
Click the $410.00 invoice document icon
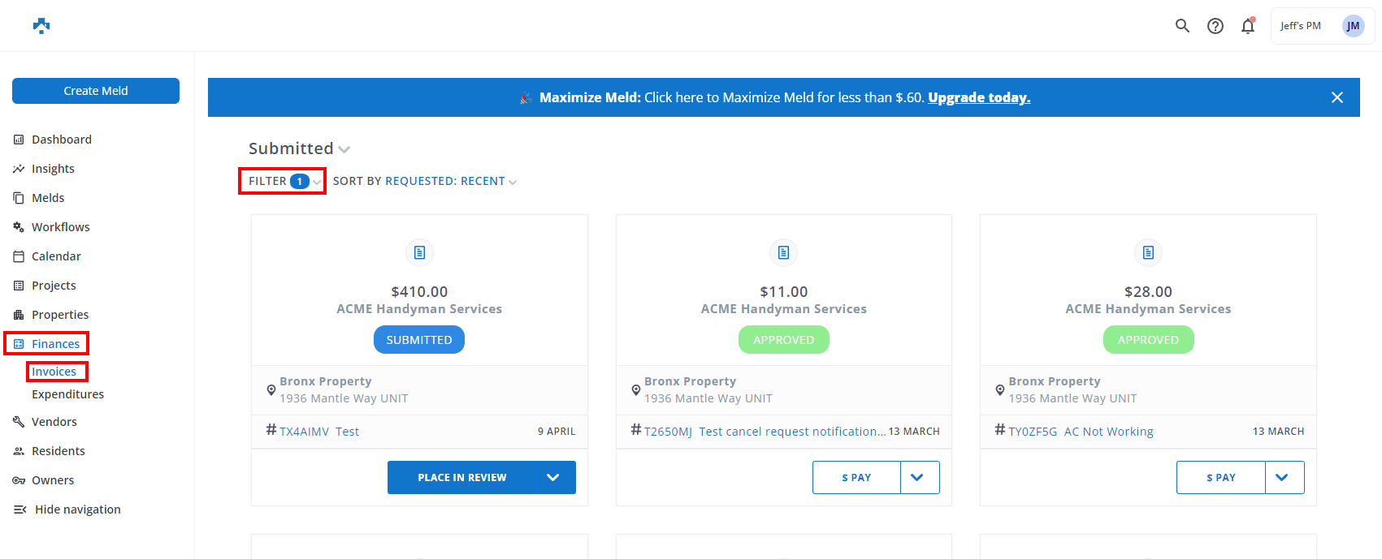419,253
